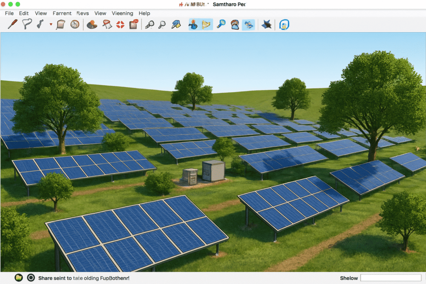Open the File menu

click(x=9, y=13)
